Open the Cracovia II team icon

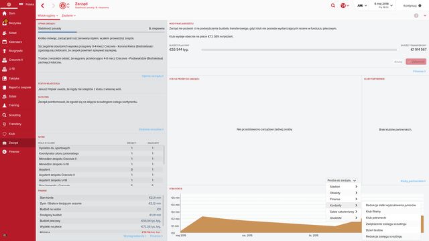point(5,60)
